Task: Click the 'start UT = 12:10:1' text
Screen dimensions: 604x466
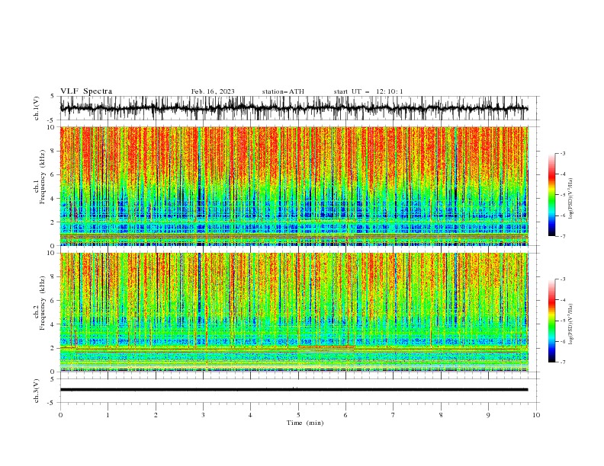Action: [368, 91]
